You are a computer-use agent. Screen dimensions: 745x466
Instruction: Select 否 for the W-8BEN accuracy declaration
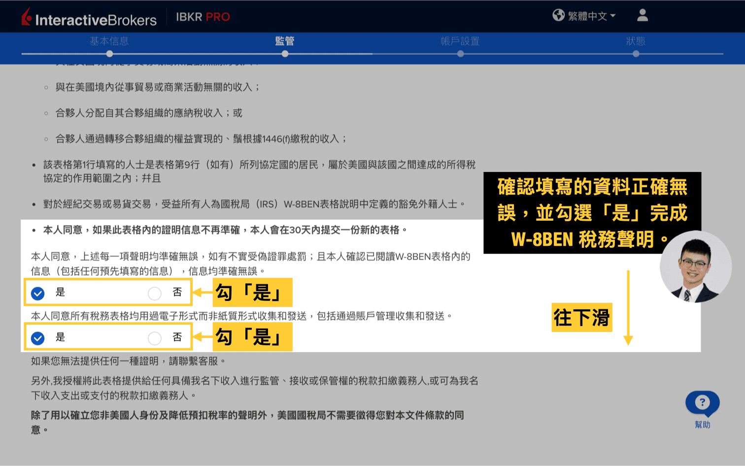coord(155,293)
